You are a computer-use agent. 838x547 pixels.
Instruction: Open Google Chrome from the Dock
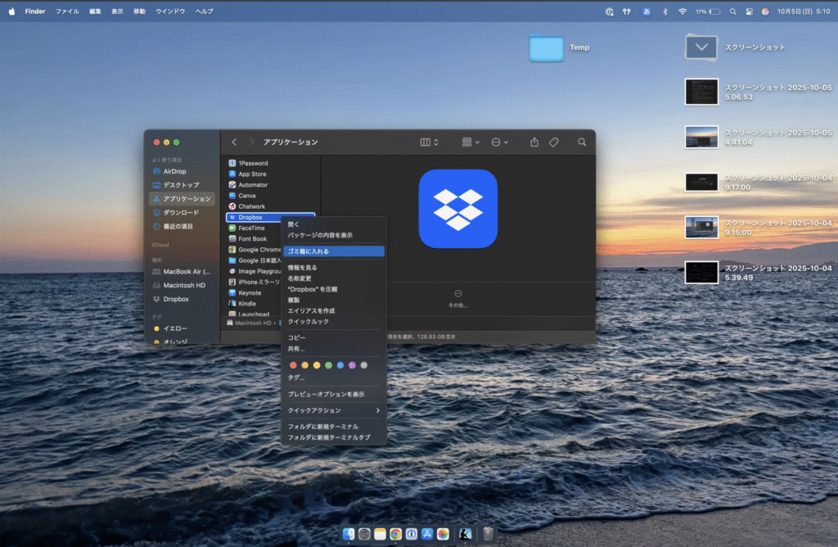pos(395,534)
